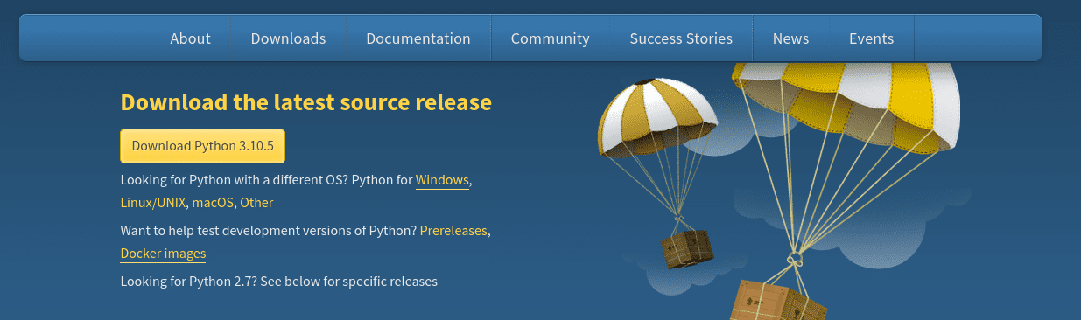Click the 'Download the latest source release' heading
Screen dimensions: 1081x320
click(x=305, y=102)
